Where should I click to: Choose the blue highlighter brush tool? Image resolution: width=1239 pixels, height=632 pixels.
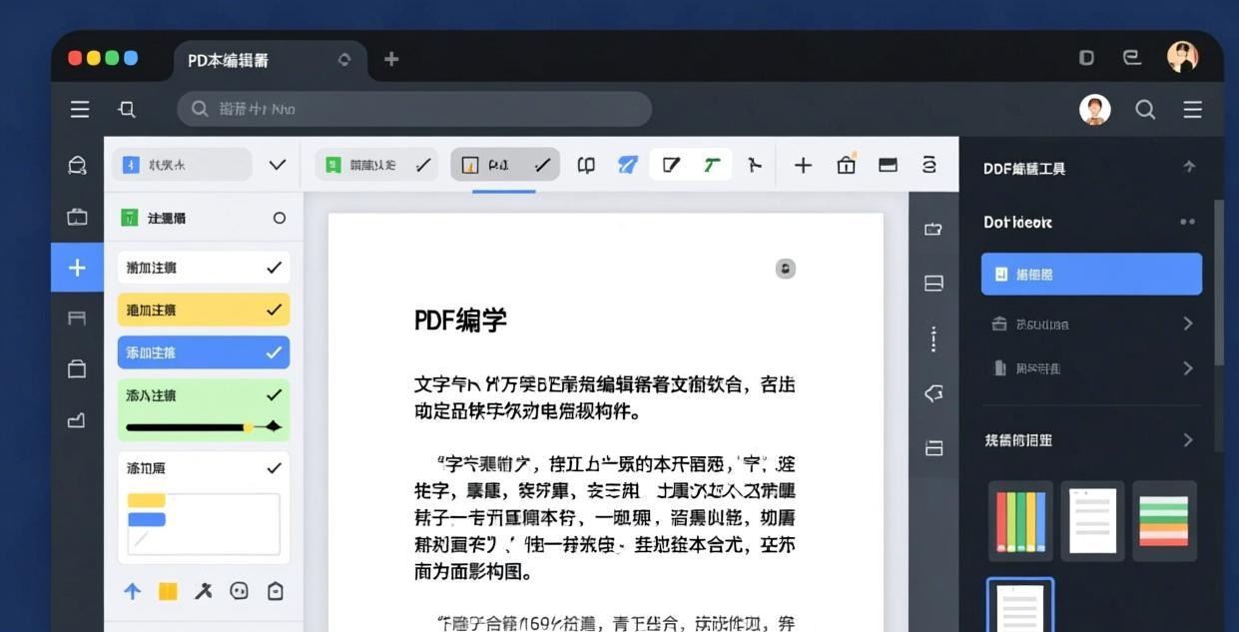click(x=628, y=165)
